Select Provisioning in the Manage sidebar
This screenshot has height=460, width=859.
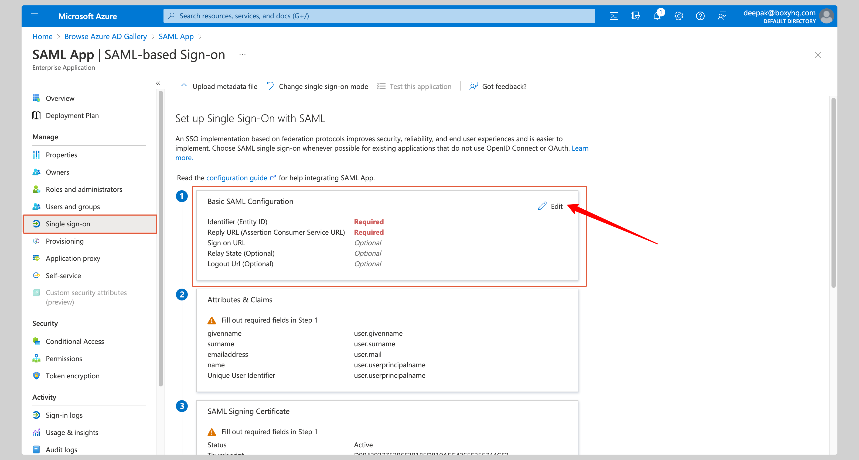65,241
